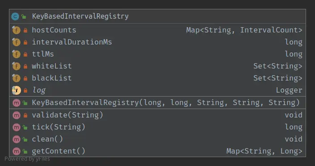Select the blackList field row
The image size is (315, 166).
(157, 78)
